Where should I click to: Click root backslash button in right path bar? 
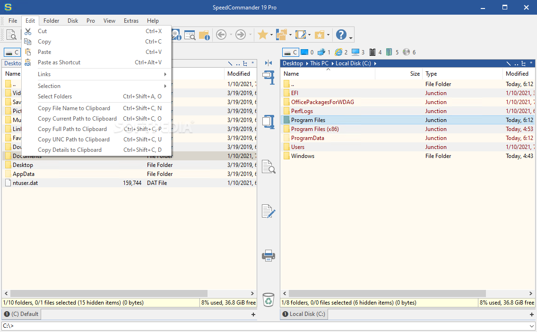pos(509,63)
